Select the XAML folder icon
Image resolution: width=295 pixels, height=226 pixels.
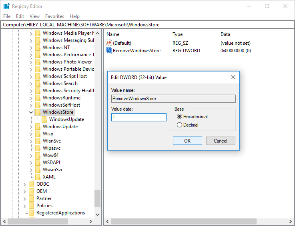click(38, 177)
